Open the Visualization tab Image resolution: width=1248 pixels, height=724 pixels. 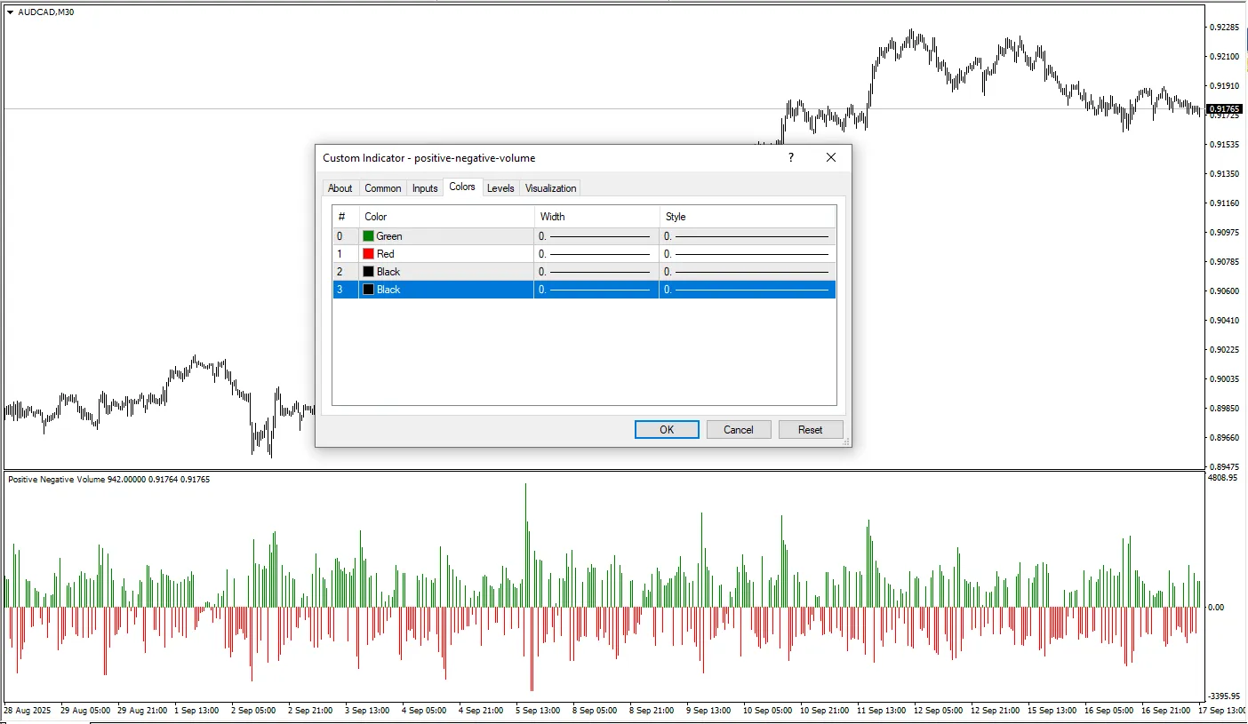pyautogui.click(x=550, y=188)
